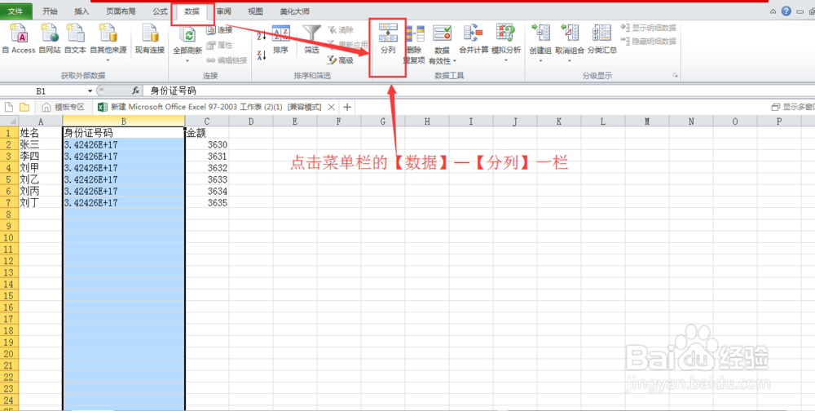The width and height of the screenshot is (815, 411).
Task: Open 高级 advanced filter
Action: (341, 60)
